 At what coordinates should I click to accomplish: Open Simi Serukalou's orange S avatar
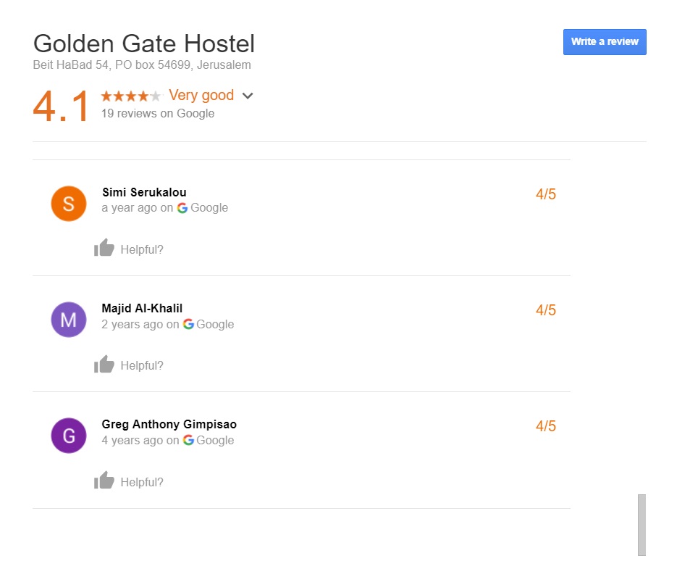(69, 204)
